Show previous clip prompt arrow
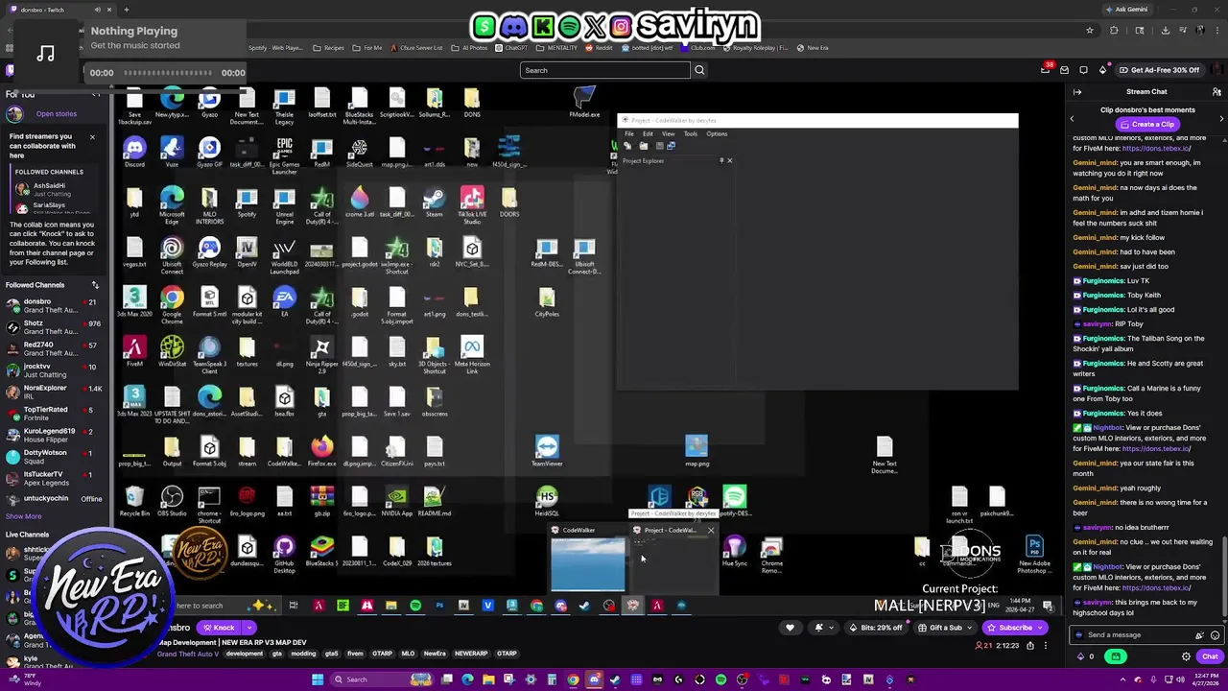This screenshot has height=691, width=1228. pos(1072,118)
